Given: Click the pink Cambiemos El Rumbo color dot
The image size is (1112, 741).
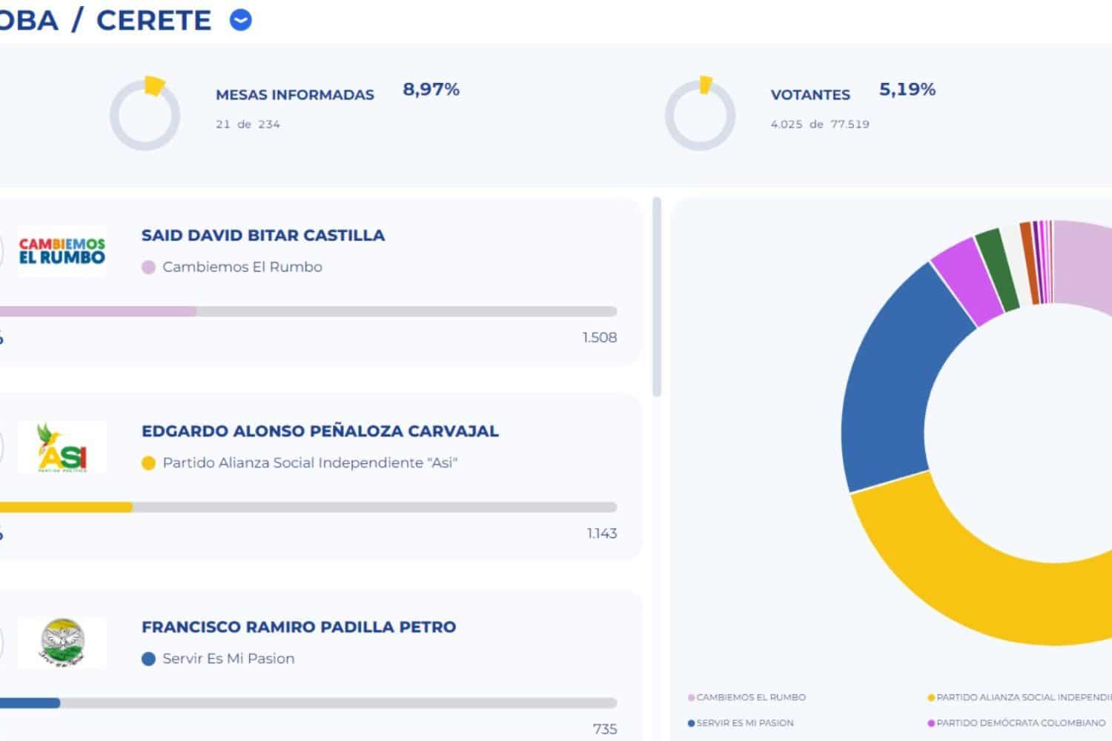Looking at the screenshot, I should [148, 268].
